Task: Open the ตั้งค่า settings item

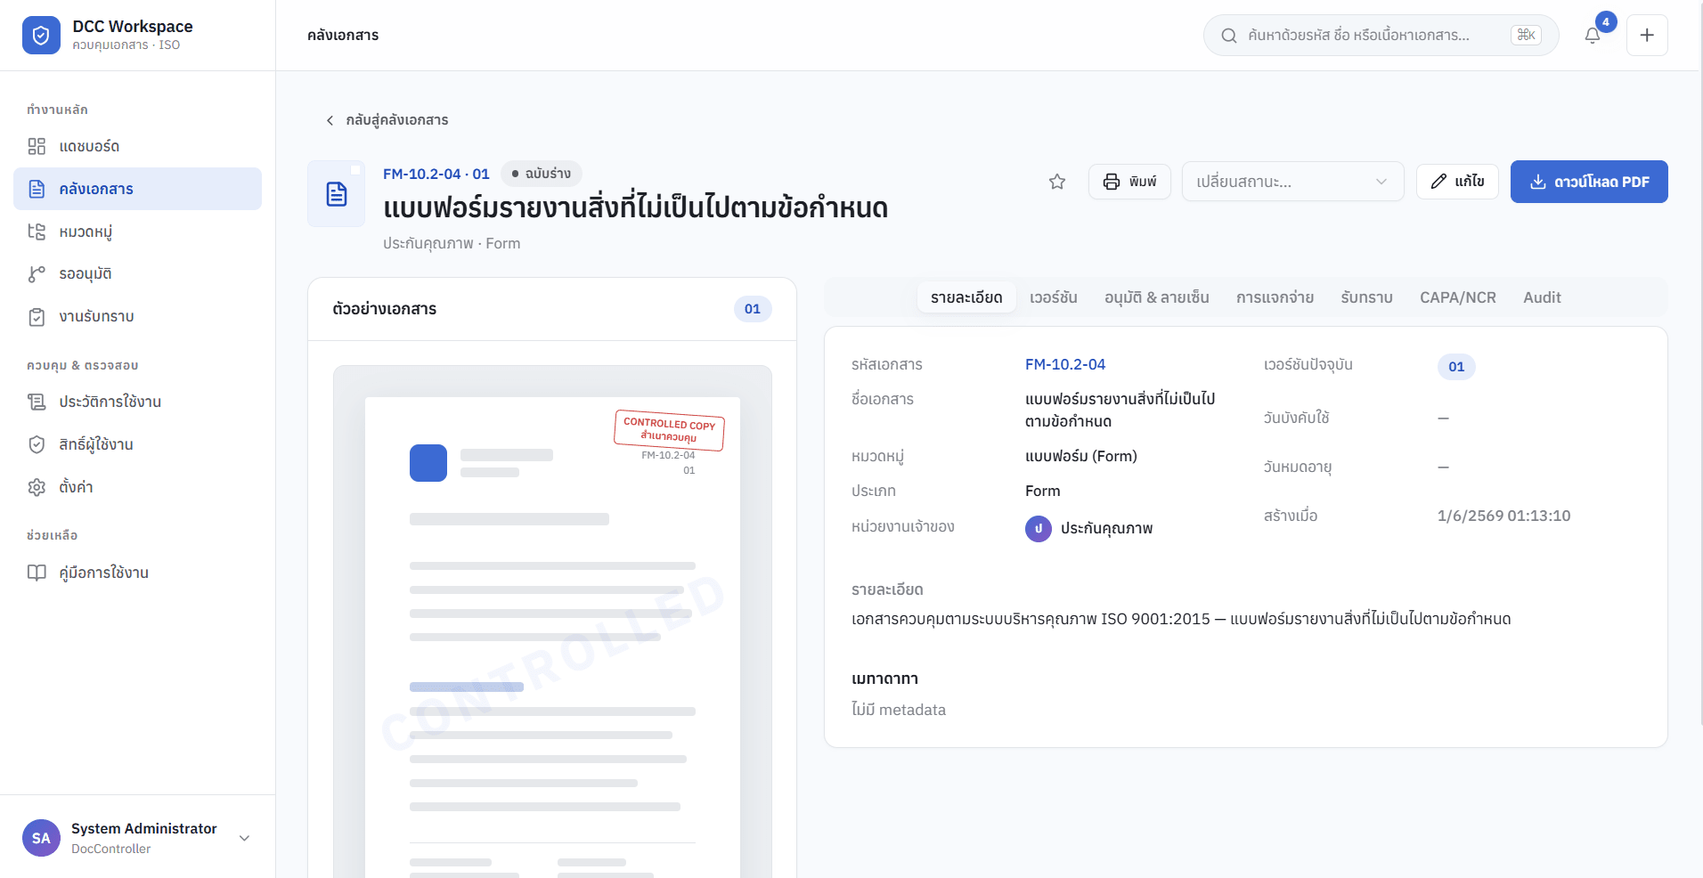Action: coord(137,487)
